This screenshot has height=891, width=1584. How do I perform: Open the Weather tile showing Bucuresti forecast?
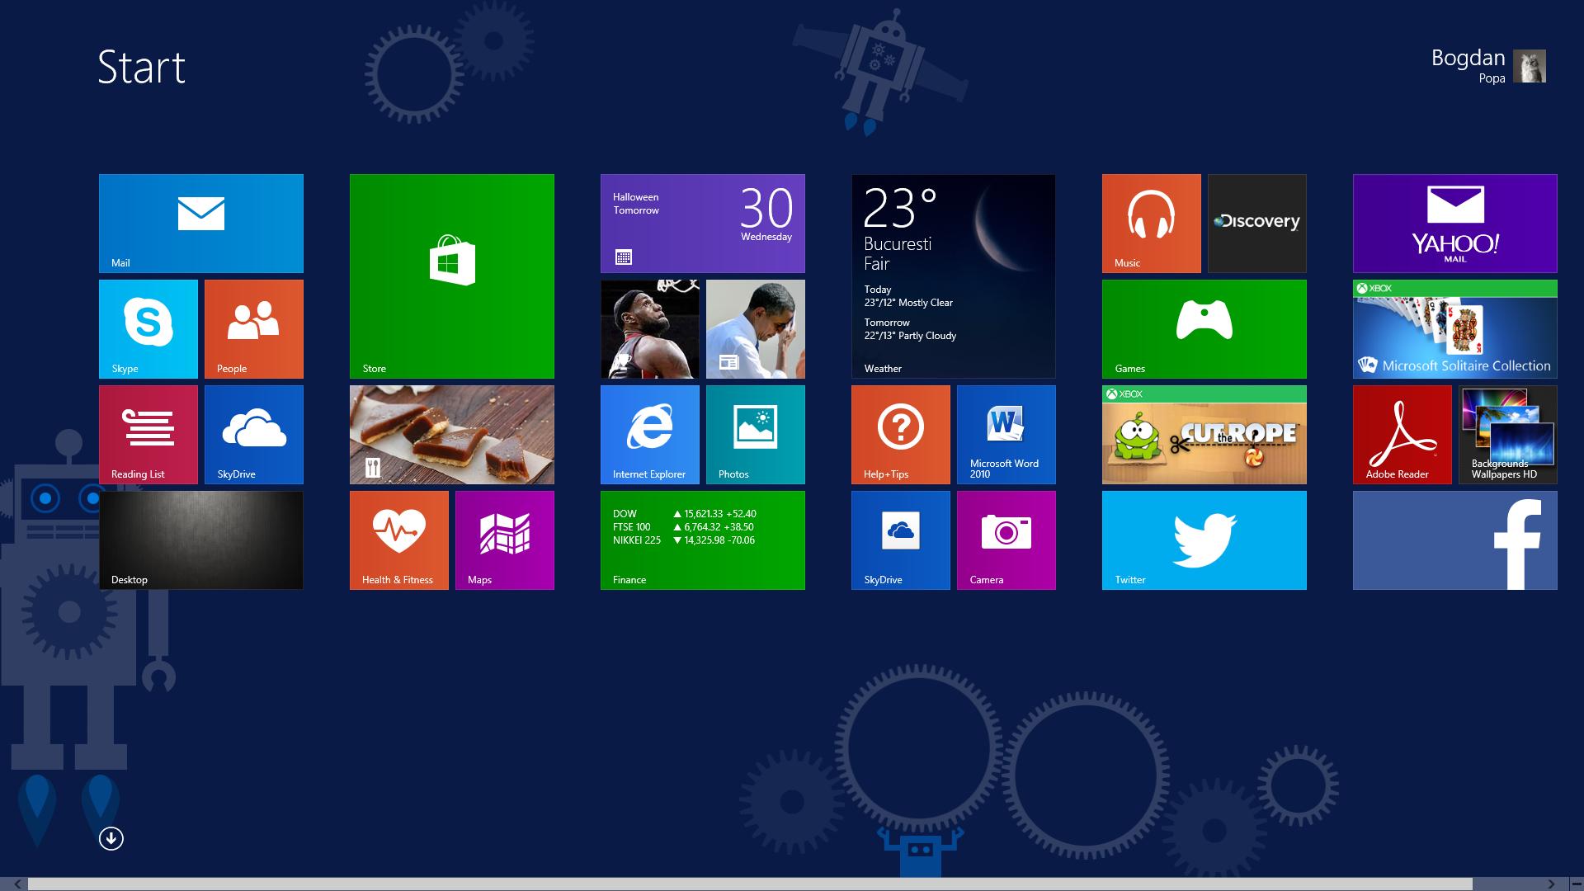(x=953, y=276)
